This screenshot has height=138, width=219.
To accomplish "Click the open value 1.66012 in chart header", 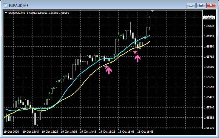I will 32,13.
